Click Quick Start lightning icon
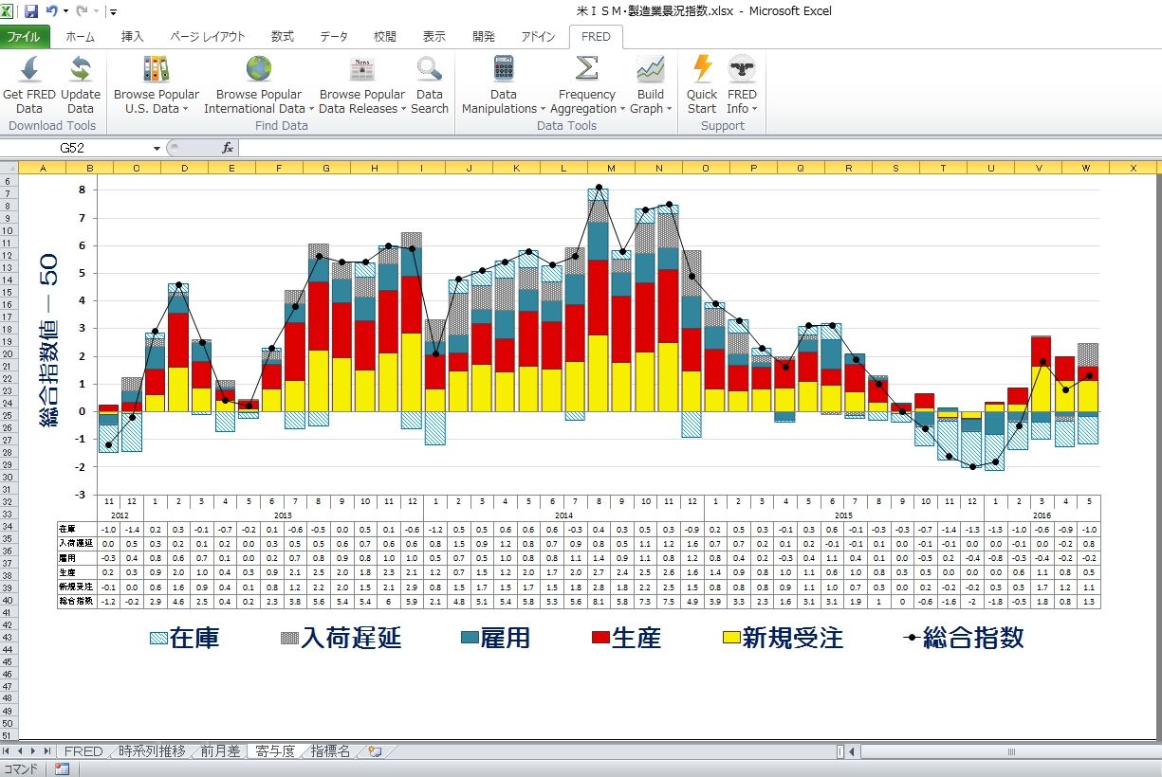Screen dimensions: 1162x777 pyautogui.click(x=702, y=69)
